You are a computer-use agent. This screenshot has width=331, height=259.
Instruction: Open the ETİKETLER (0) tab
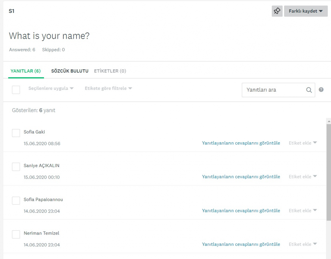(x=110, y=71)
